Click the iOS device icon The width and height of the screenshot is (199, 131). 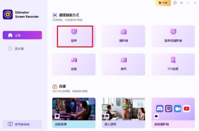click(173, 60)
